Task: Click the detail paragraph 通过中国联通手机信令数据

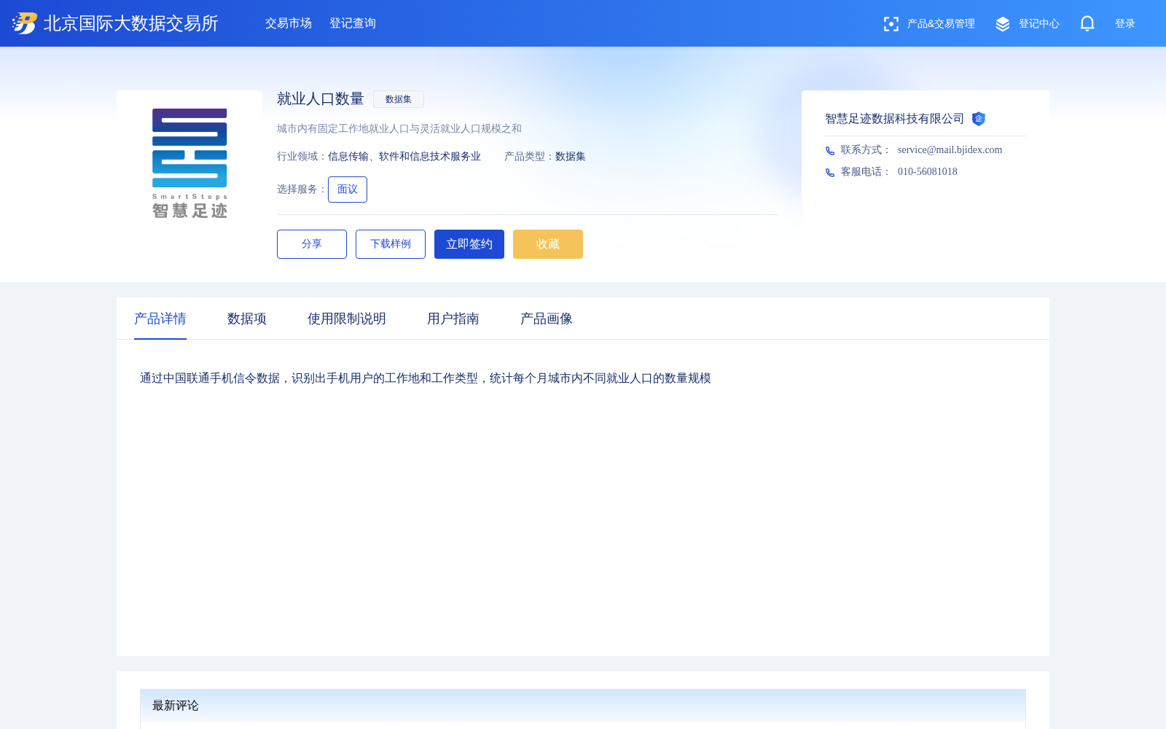Action: point(426,378)
